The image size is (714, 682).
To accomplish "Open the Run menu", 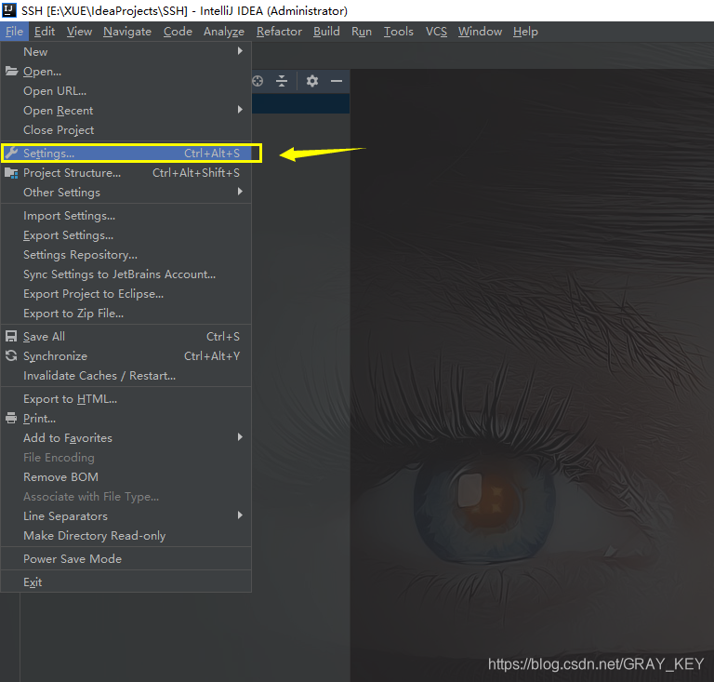I will coord(362,32).
